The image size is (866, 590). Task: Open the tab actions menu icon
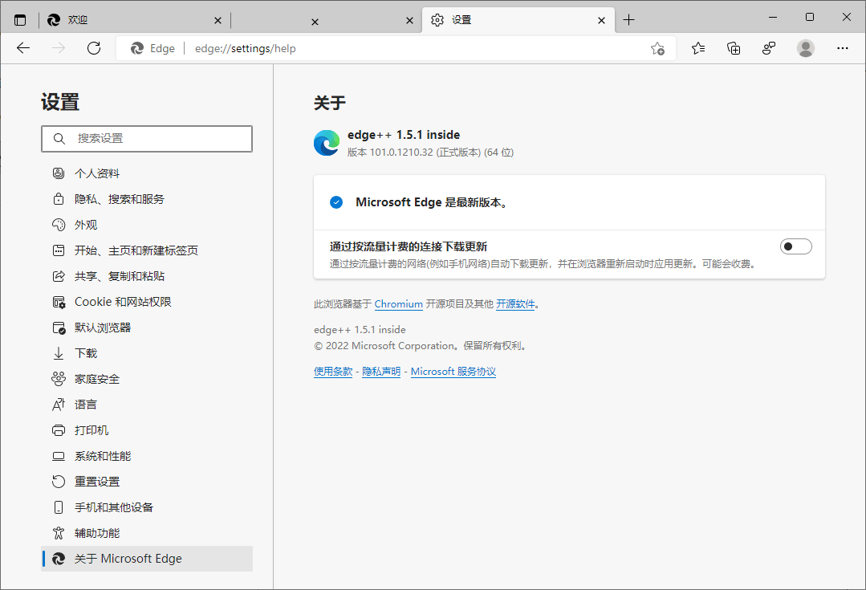pyautogui.click(x=20, y=20)
